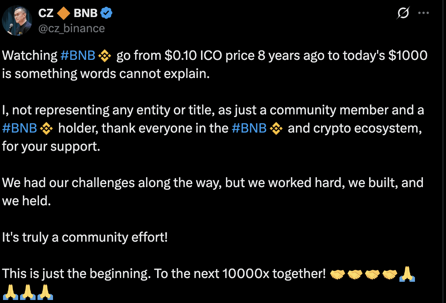This screenshot has height=303, width=446.
Task: Click first handshake emoji after "together!"
Action: pos(337,274)
